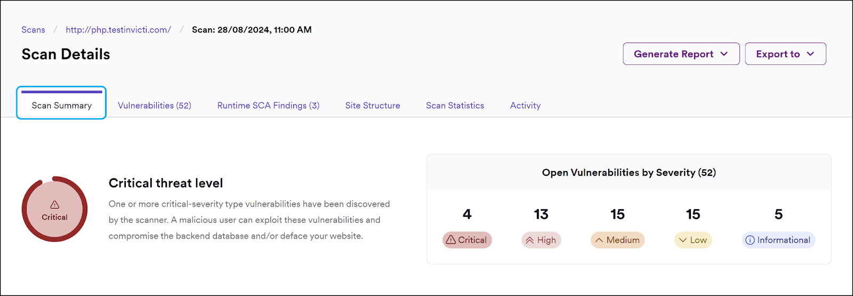Click the down-chevron icon in Low badge
The height and width of the screenshot is (296, 853).
pos(683,240)
